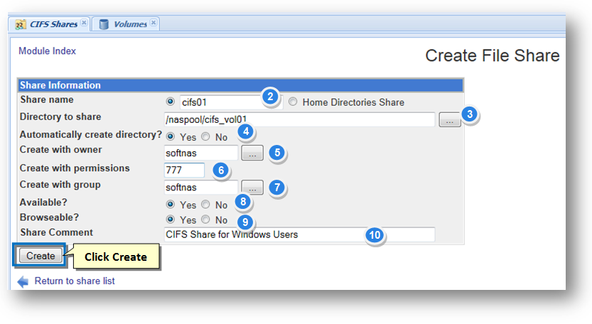Browse for directory to share

pos(449,120)
